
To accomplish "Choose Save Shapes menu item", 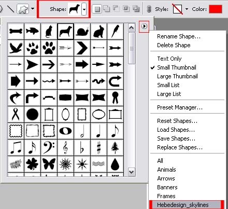I will (176, 138).
